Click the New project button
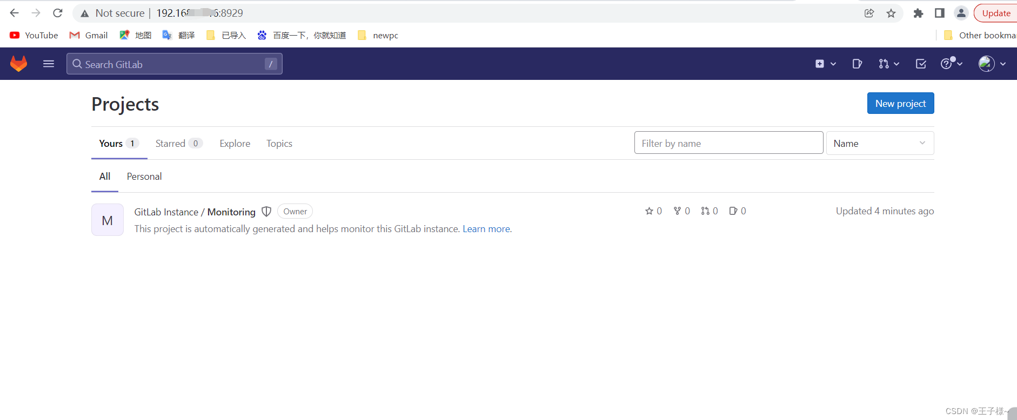This screenshot has width=1017, height=420. [900, 103]
